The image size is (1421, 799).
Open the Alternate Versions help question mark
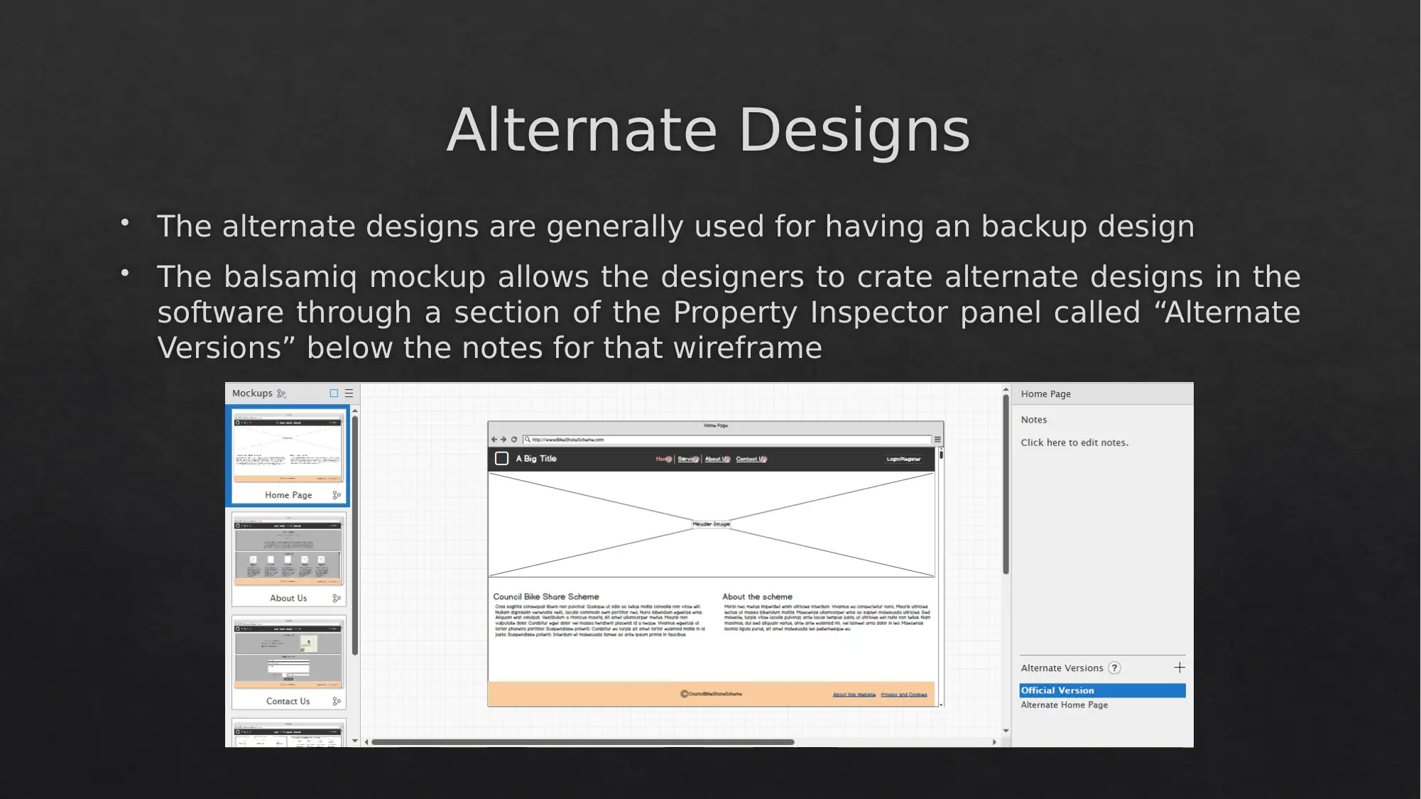point(1115,668)
